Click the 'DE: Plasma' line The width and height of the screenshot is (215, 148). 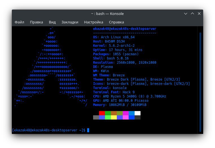point(103,67)
